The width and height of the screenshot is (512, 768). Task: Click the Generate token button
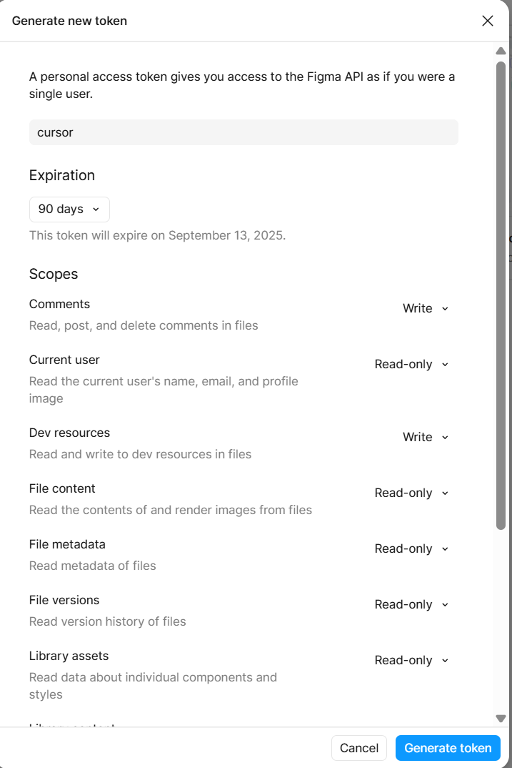[x=448, y=748]
